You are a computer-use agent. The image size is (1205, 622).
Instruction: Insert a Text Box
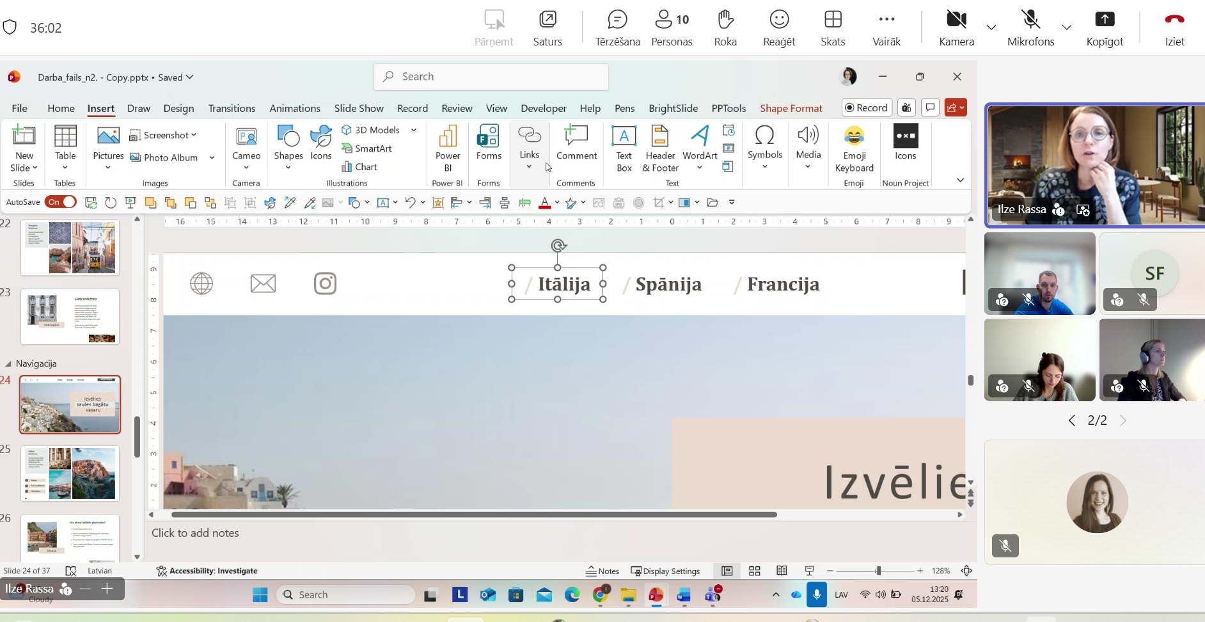(x=624, y=147)
